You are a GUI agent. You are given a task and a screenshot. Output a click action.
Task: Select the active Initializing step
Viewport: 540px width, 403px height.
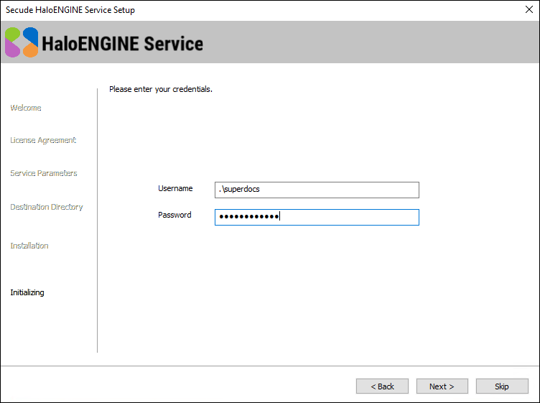[x=27, y=292]
